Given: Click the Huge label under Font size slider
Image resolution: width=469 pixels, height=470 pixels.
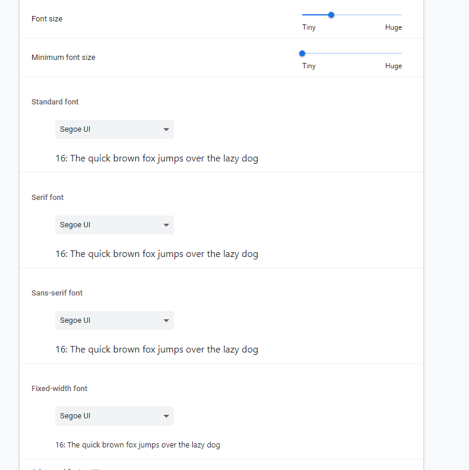Looking at the screenshot, I should coord(393,27).
